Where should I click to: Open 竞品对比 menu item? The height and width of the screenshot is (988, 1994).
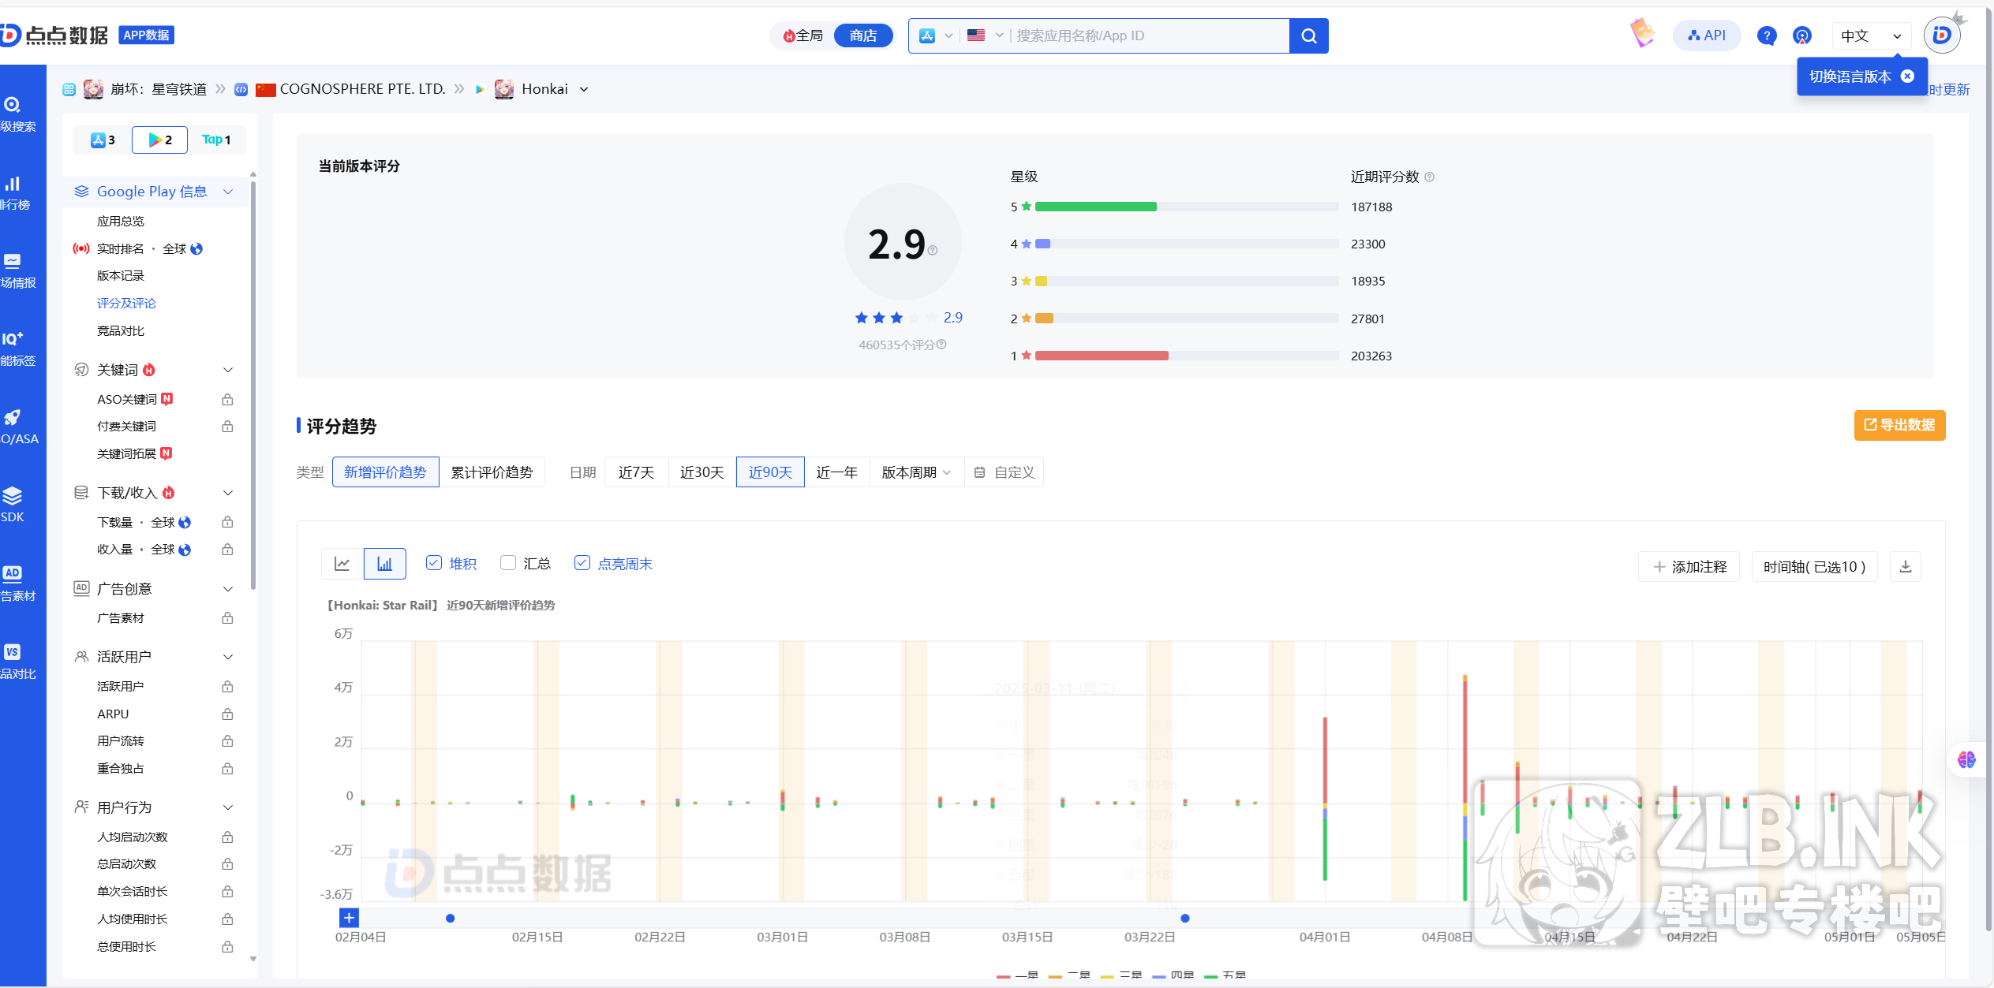click(x=121, y=331)
